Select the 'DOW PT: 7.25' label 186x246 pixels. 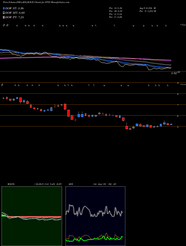coord(15,18)
